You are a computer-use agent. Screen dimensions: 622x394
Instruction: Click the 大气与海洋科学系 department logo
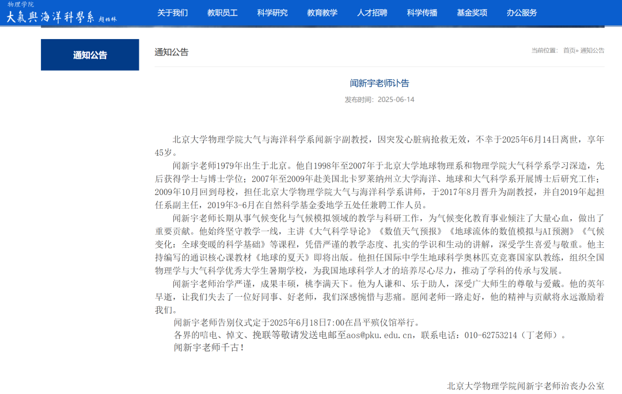click(x=51, y=17)
